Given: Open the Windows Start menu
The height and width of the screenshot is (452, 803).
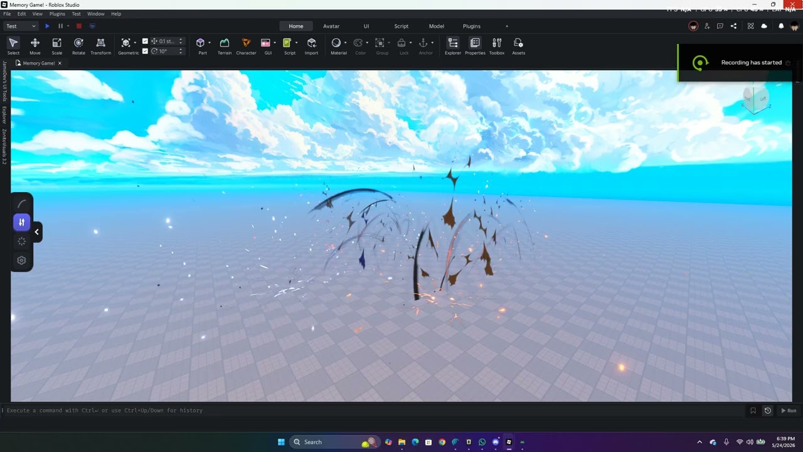Looking at the screenshot, I should 281,442.
